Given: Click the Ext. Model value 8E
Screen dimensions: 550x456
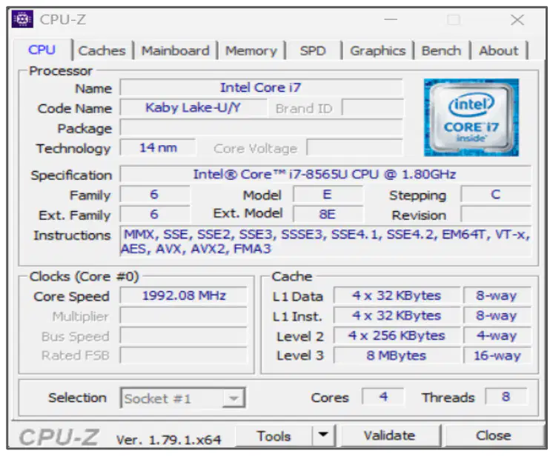Looking at the screenshot, I should [x=328, y=214].
